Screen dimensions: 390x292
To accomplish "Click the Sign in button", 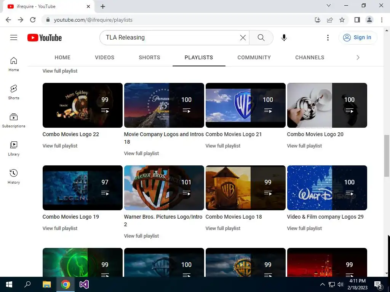I will tap(358, 38).
